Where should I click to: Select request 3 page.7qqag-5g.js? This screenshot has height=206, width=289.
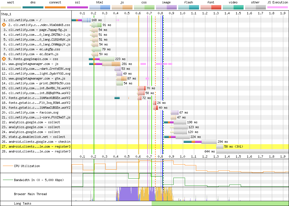[x=35, y=30]
